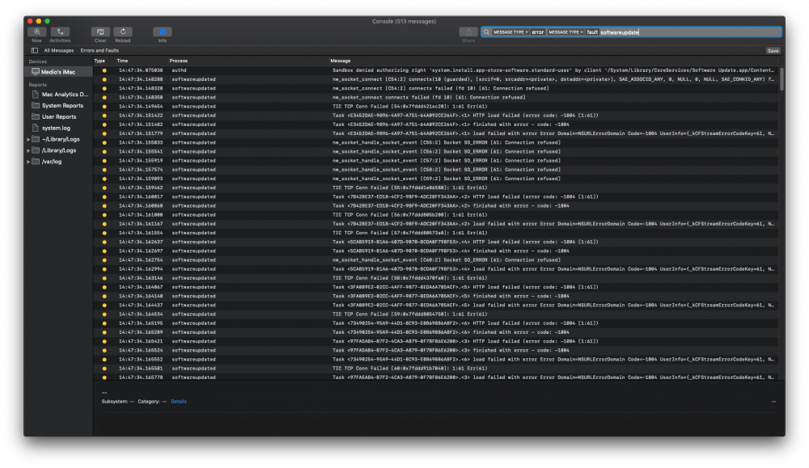Click the Now toolbar icon

[36, 32]
